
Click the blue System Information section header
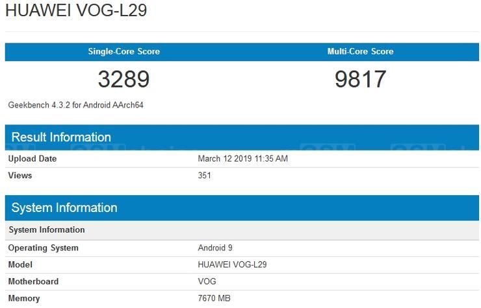242,208
